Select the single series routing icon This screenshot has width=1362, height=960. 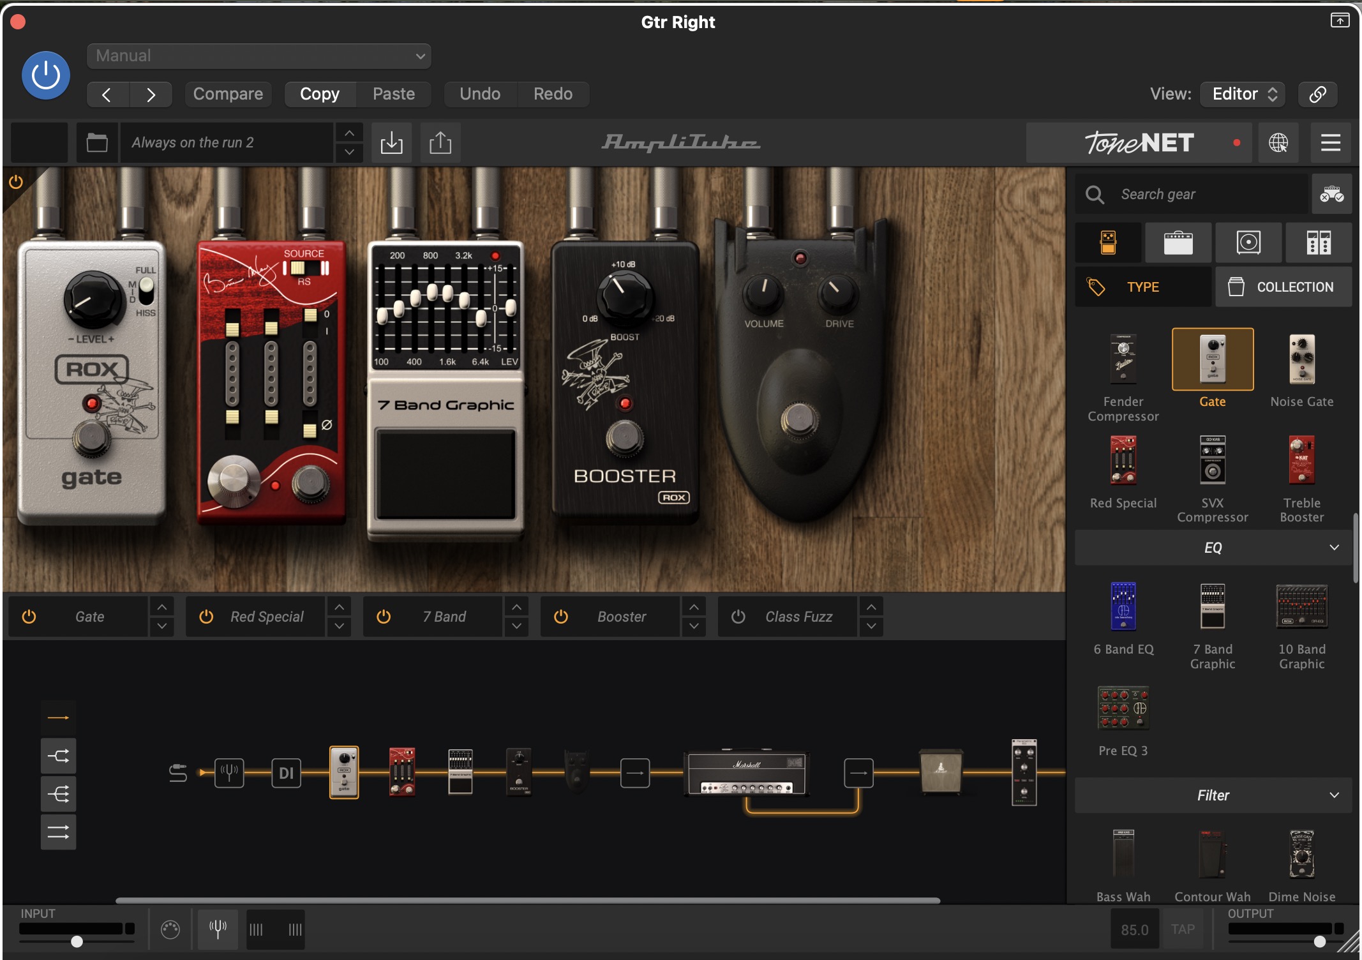click(x=58, y=718)
